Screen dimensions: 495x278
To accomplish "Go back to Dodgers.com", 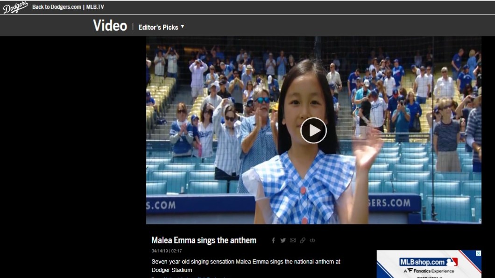I will pos(57,7).
